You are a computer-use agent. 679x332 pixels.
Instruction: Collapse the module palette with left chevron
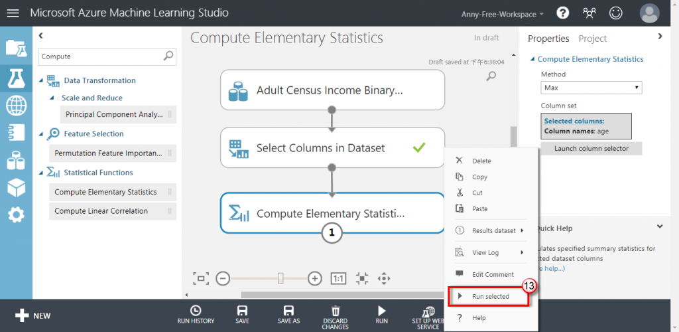[x=40, y=36]
